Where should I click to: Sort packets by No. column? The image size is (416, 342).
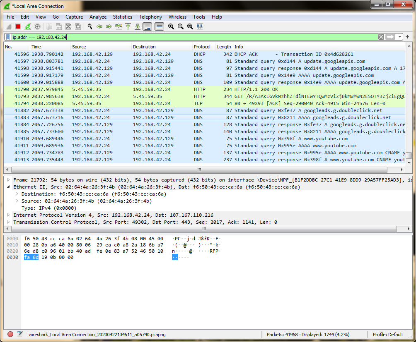coord(17,47)
